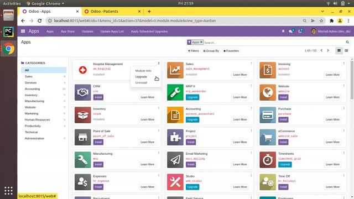Open the activities clock icon
This screenshot has width=354, height=199.
pos(300,31)
